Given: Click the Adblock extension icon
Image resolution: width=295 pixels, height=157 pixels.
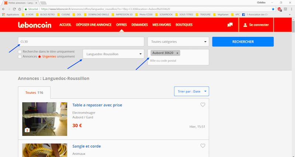Looking at the screenshot, I should pyautogui.click(x=280, y=9).
